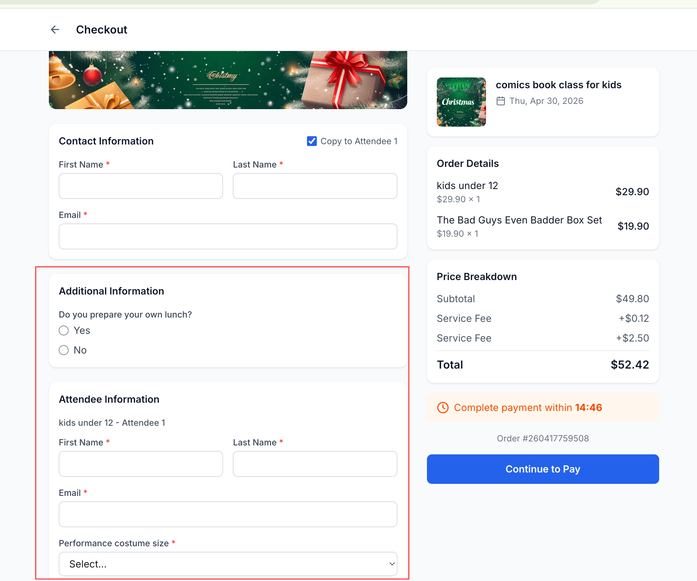
Task: Click Attendee 1 First Name field
Action: (141, 464)
